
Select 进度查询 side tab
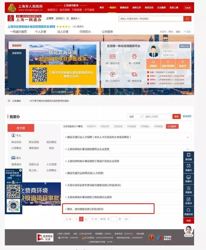(x=17, y=53)
